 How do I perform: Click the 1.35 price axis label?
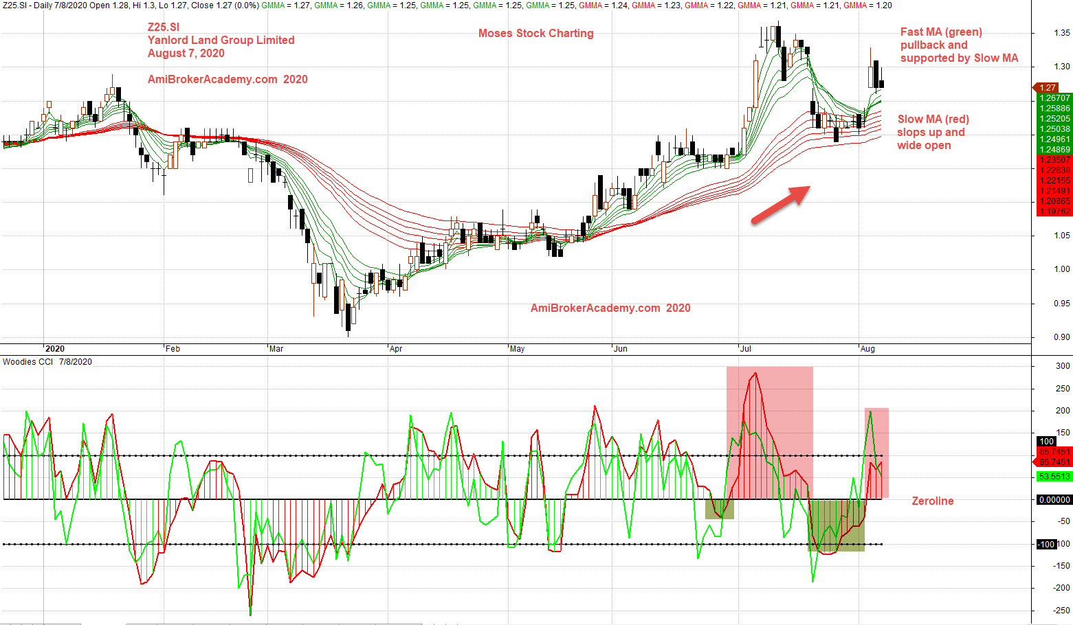1061,33
